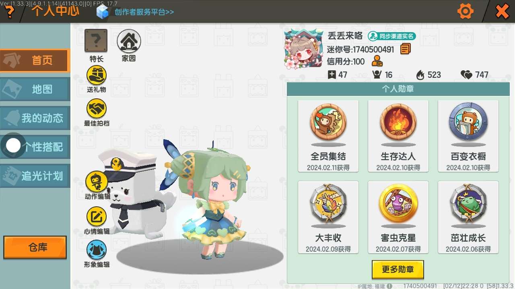
Task: Select the 追光计划 sidebar tab
Action: (35, 176)
